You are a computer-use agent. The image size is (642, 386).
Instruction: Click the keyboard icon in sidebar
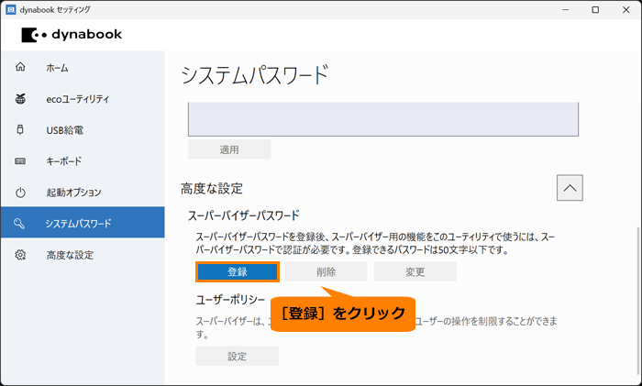tap(20, 161)
